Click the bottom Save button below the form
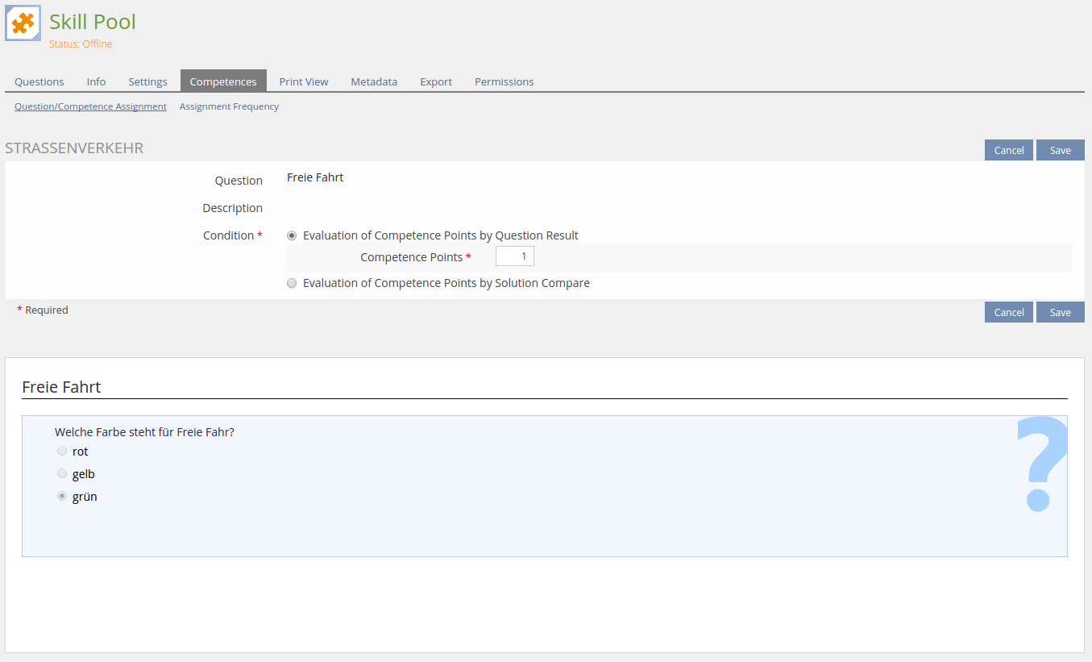Screen dimensions: 1092x662 coord(1060,312)
